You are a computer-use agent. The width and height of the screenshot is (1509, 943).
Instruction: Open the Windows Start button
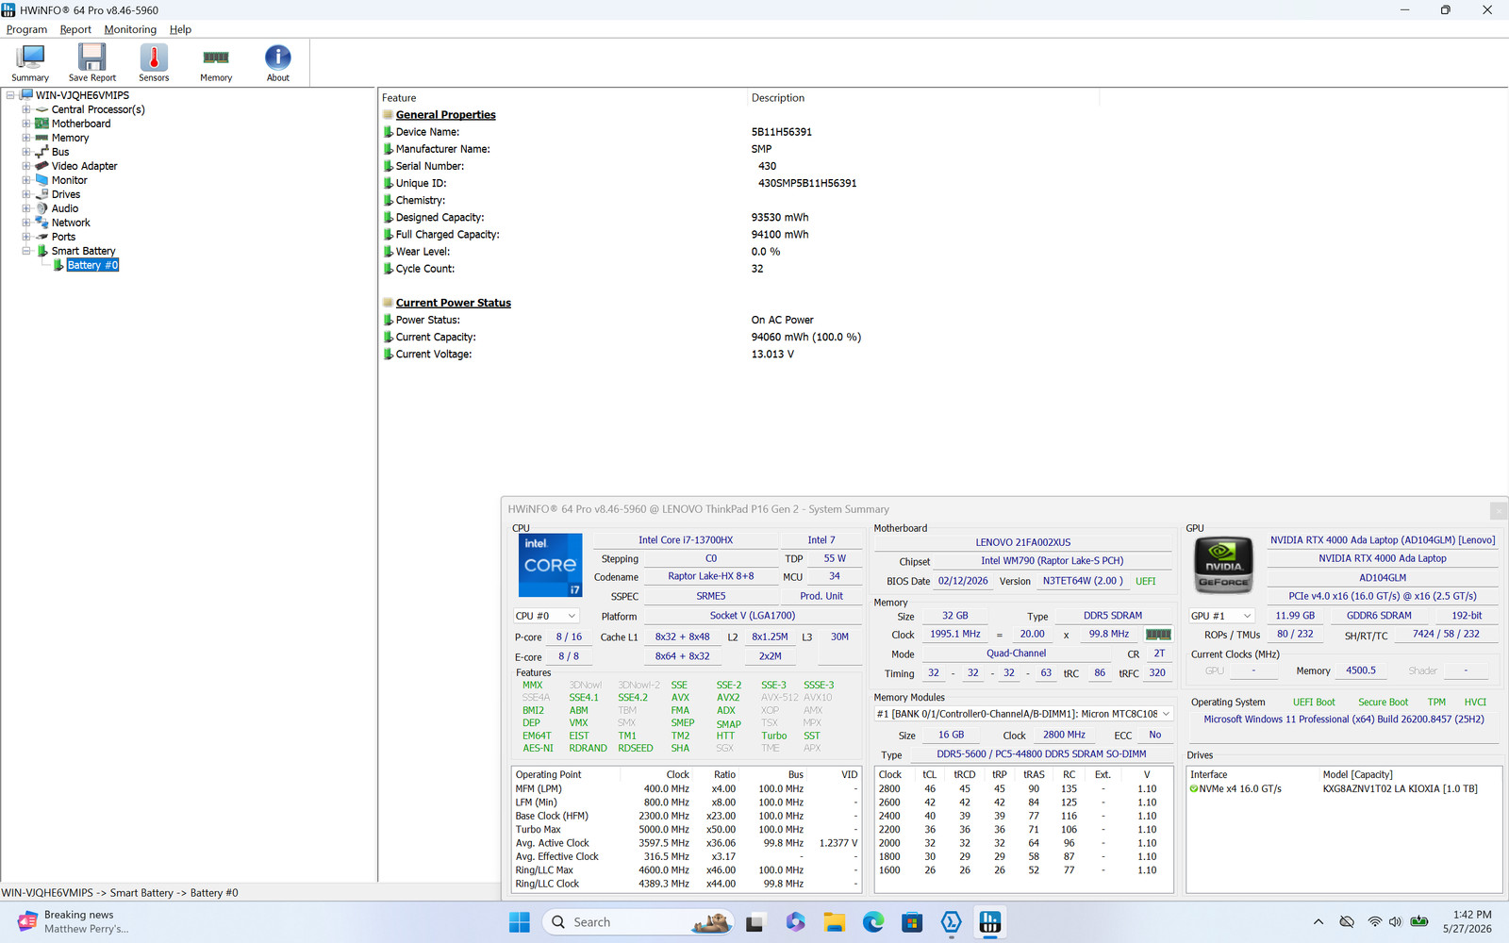click(520, 922)
